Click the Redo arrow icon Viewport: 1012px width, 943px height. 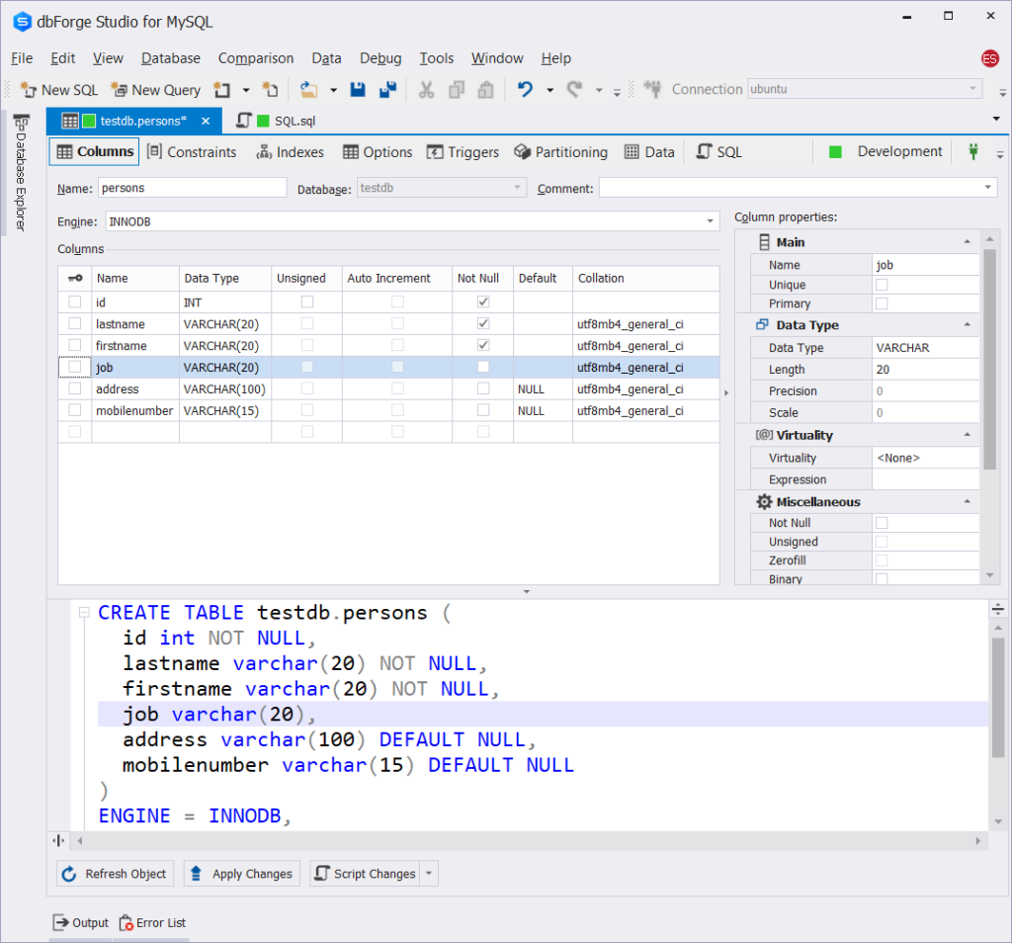pos(574,90)
